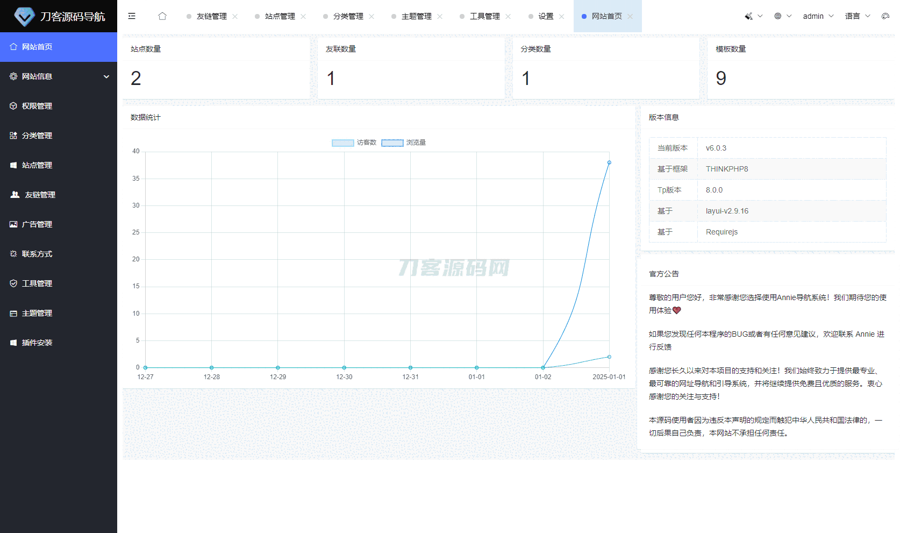Switch to the 站点管理 tab
900x533 pixels.
point(280,16)
